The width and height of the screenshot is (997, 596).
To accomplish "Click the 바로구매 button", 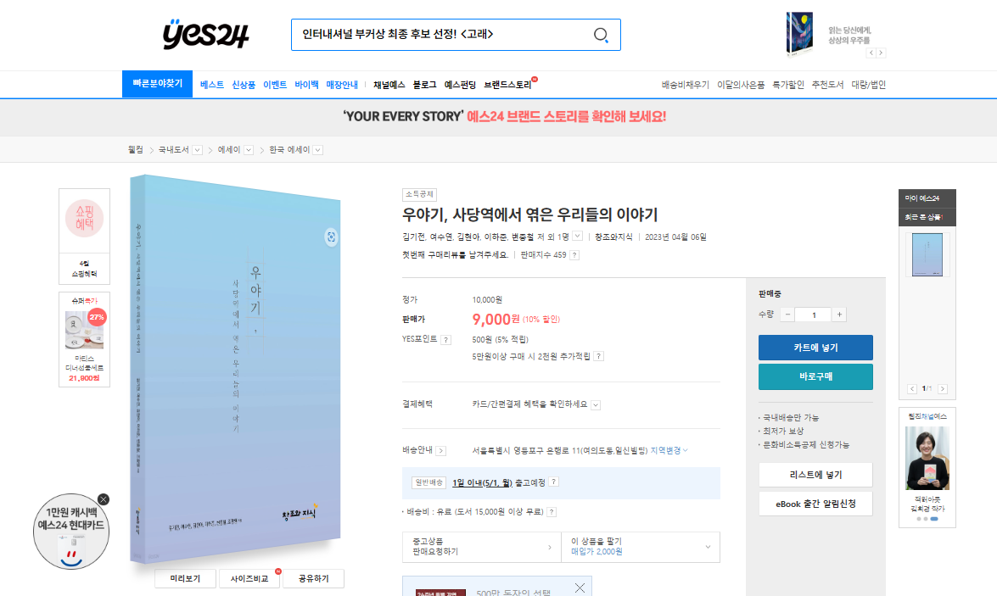I will click(x=815, y=376).
